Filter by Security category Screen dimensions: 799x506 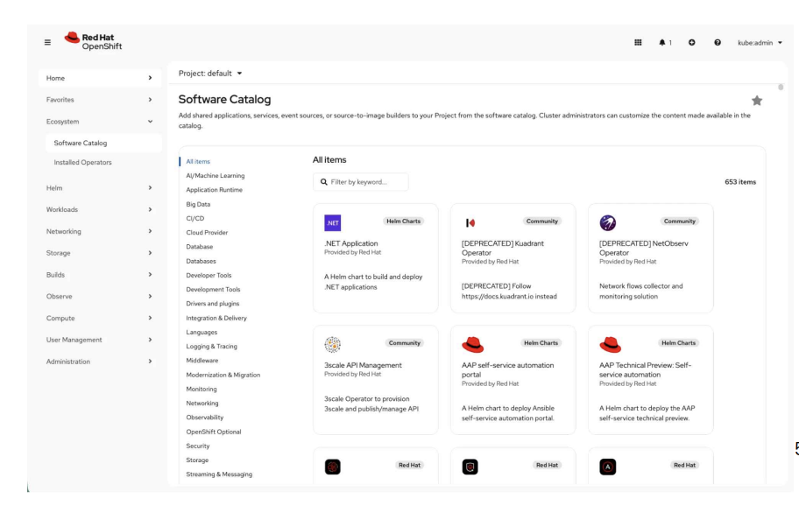click(198, 446)
